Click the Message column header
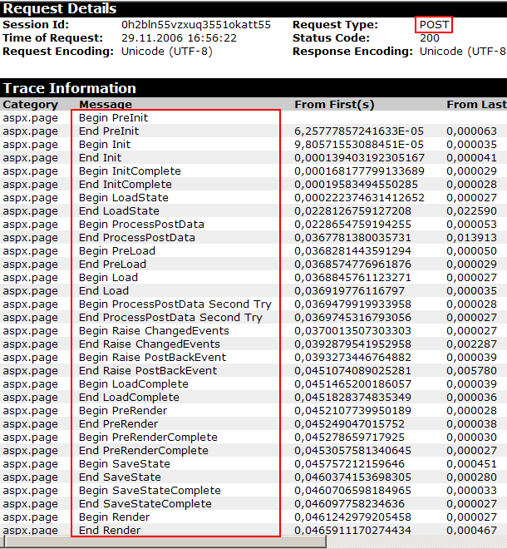The image size is (507, 549). [105, 105]
